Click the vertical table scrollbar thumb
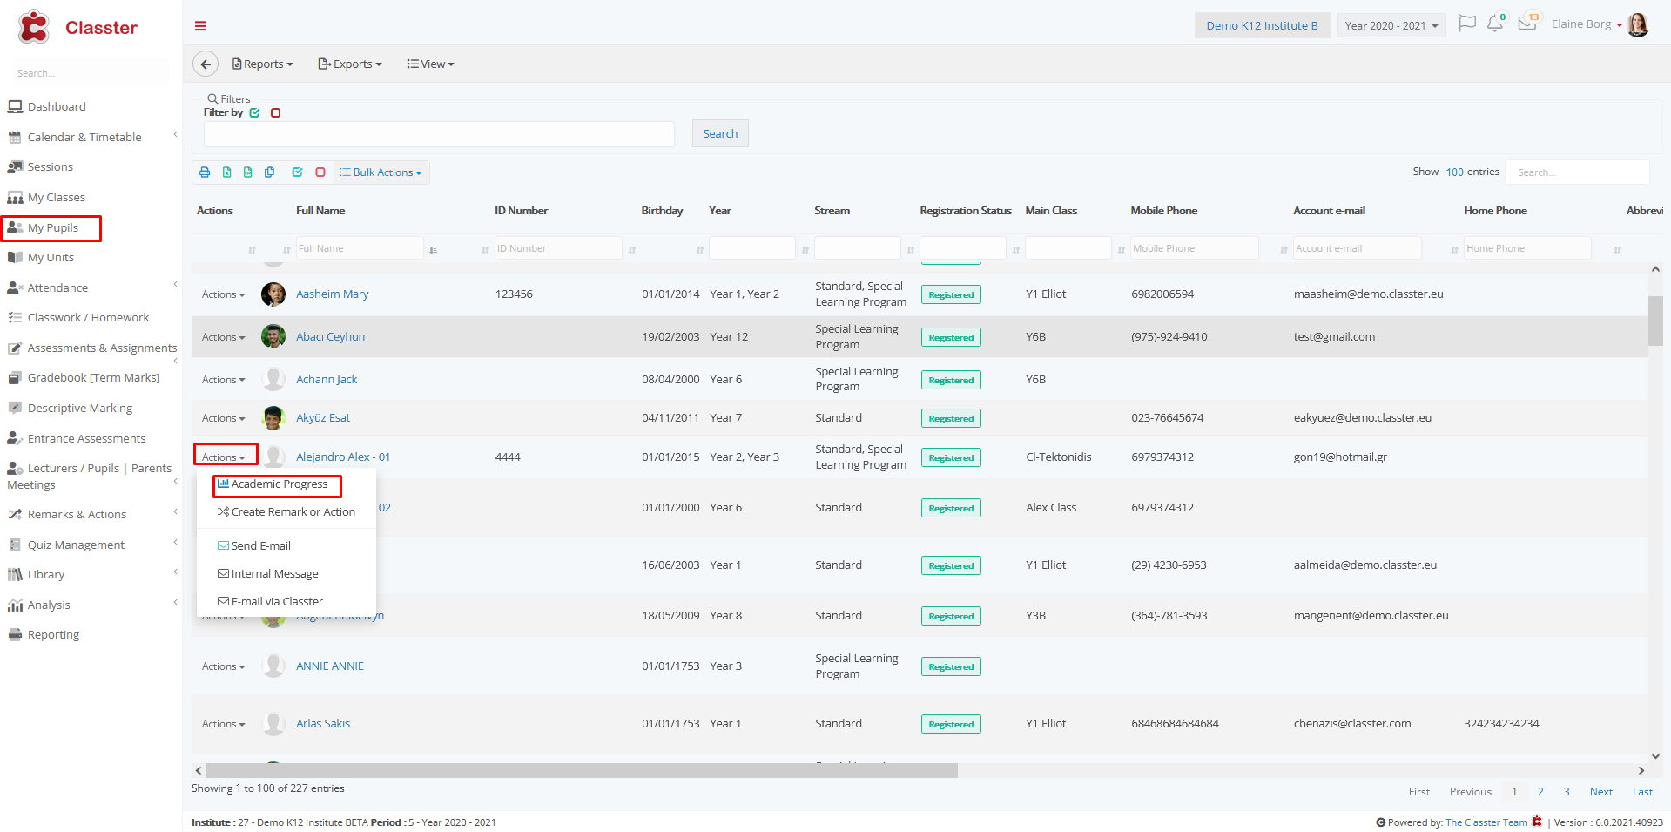Screen dimensions: 1671x832 click(1655, 321)
